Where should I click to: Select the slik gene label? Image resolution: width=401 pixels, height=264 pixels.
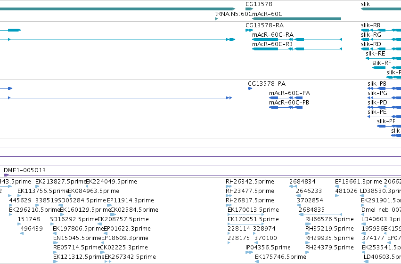tap(366, 4)
